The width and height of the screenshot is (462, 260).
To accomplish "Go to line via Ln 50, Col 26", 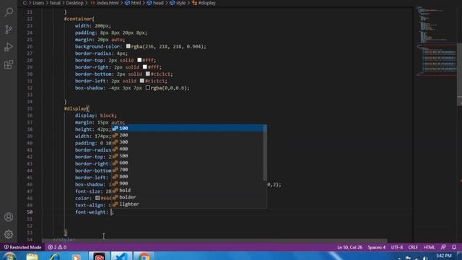I will click(x=349, y=247).
